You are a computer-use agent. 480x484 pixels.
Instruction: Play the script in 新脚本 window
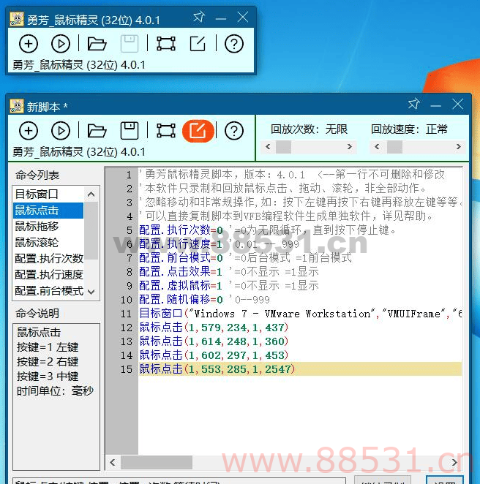60,131
